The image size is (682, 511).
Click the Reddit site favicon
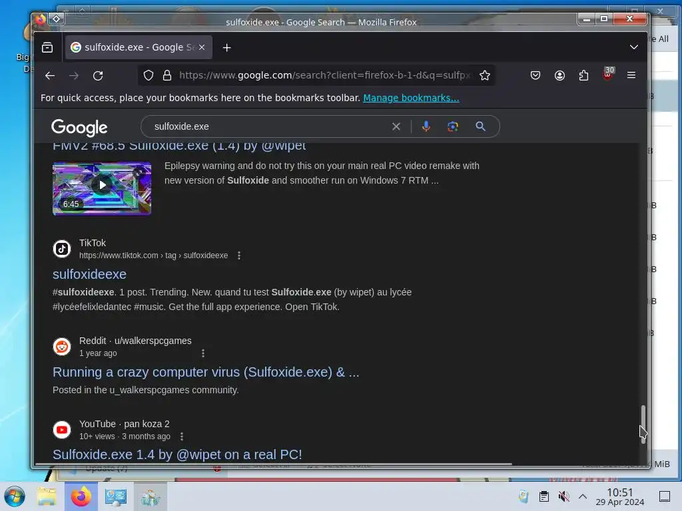coord(62,347)
